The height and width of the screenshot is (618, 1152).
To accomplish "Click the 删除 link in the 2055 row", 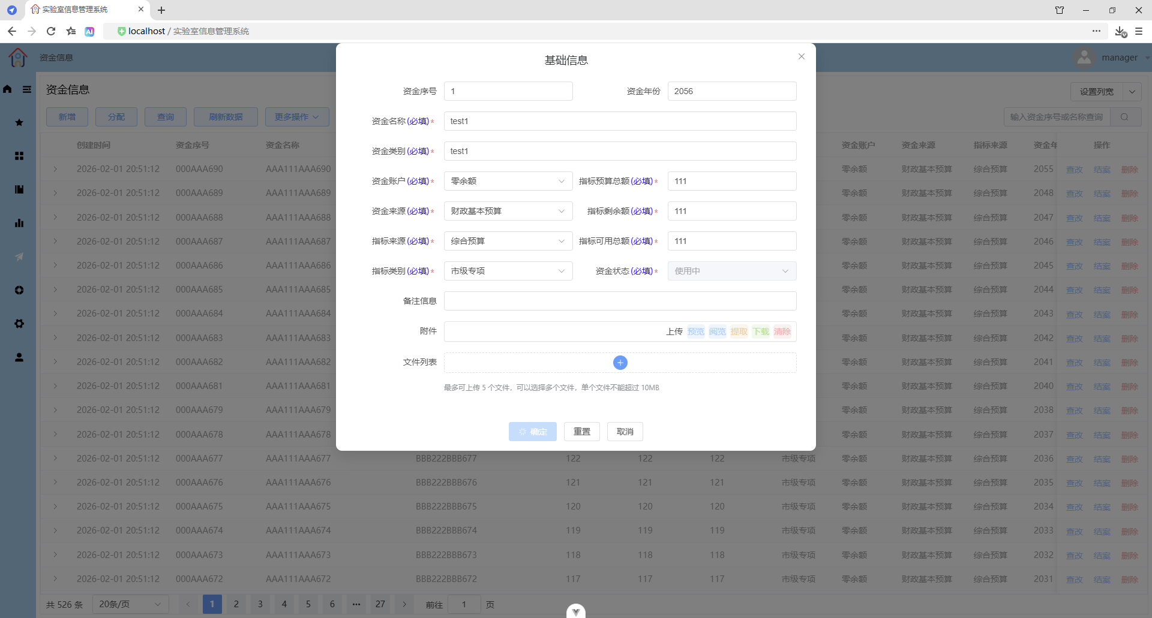I will [x=1130, y=170].
